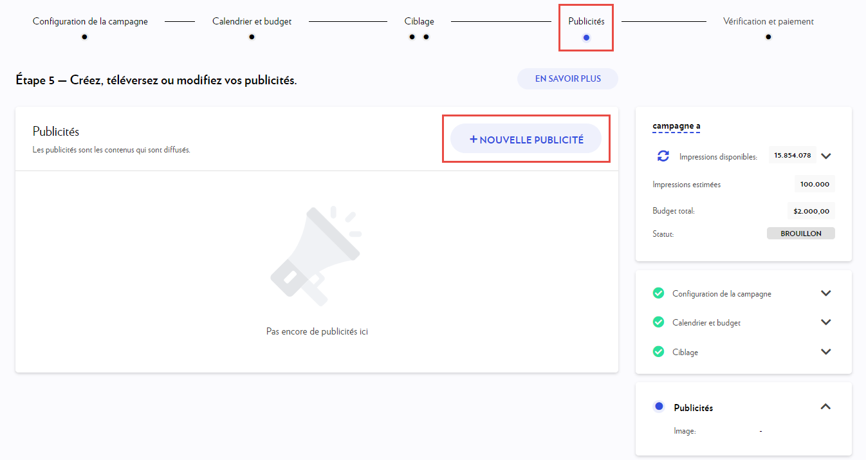Click green checkmark beside Ciblage
This screenshot has height=460, width=866.
pos(658,352)
